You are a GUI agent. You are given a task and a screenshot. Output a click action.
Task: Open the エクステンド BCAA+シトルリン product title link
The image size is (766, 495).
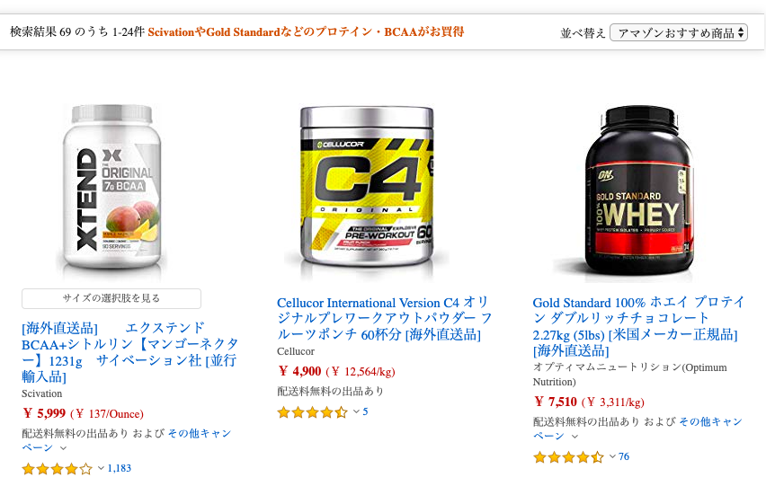tap(130, 352)
